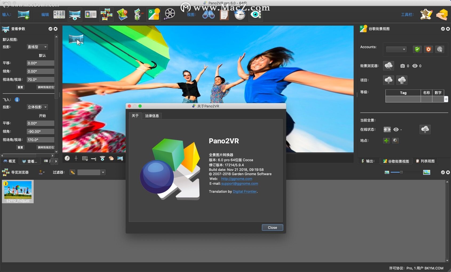Open the user data ID card icon

pos(90,14)
